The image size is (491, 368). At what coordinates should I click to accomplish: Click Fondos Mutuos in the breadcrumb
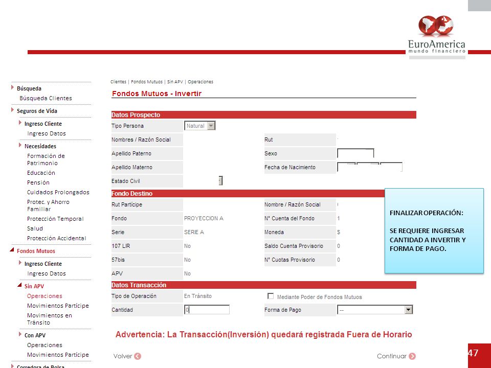pyautogui.click(x=147, y=82)
